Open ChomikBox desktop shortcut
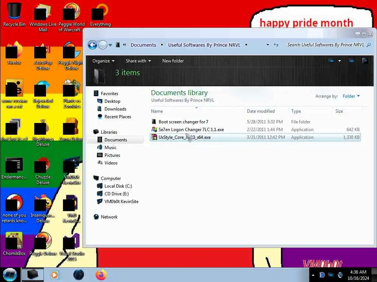 (14, 244)
